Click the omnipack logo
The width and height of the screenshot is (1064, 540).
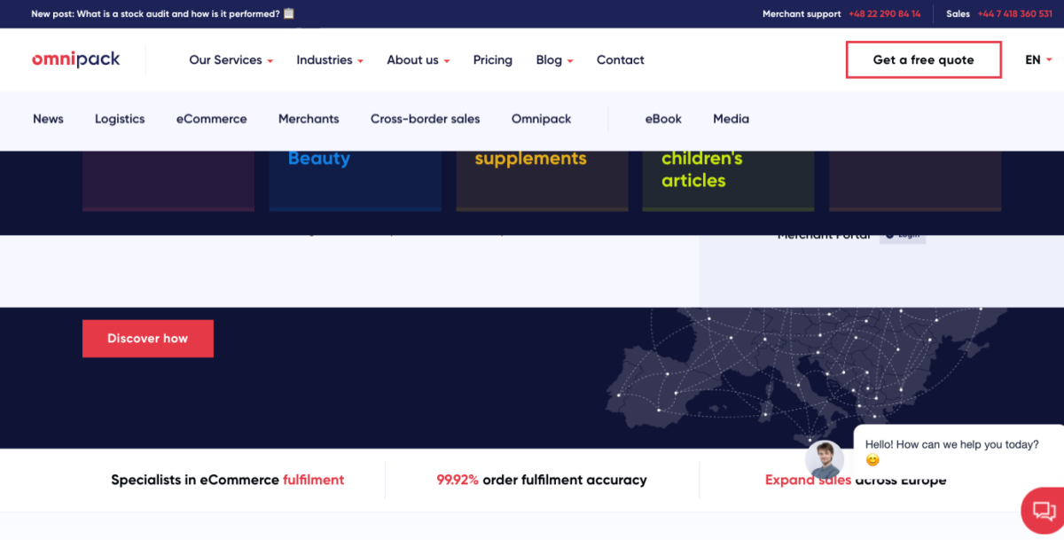point(75,59)
